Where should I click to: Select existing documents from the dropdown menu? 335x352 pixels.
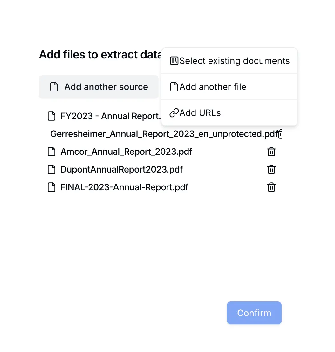(234, 60)
